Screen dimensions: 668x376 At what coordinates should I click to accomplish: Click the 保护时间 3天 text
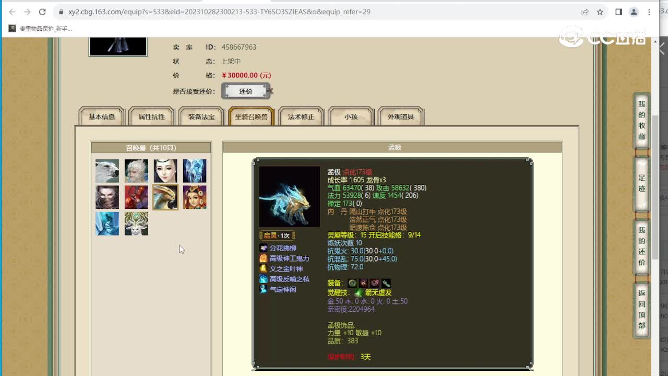point(349,357)
